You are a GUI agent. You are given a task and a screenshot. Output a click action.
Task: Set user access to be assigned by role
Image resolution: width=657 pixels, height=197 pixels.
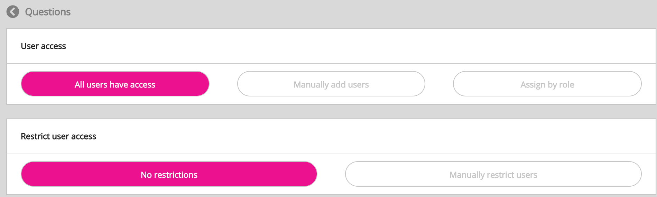click(547, 84)
